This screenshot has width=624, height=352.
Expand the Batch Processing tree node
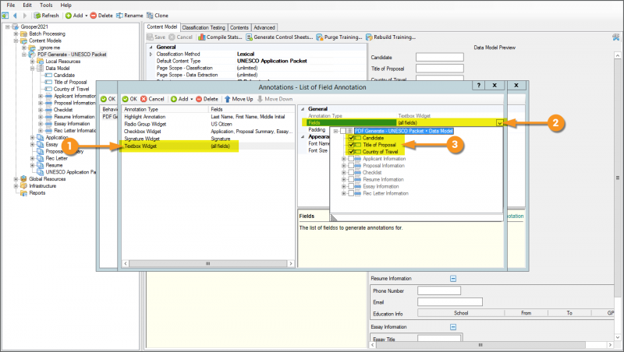(15, 34)
